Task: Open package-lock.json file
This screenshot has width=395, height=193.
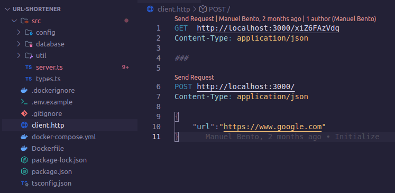Action: [59, 160]
